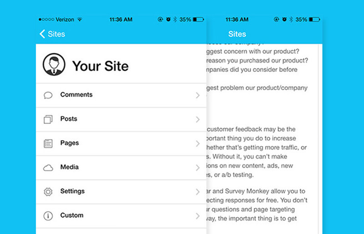Viewport: 364px width, 234px height.
Task: Tap the Comments speech bubble icon
Action: click(48, 95)
